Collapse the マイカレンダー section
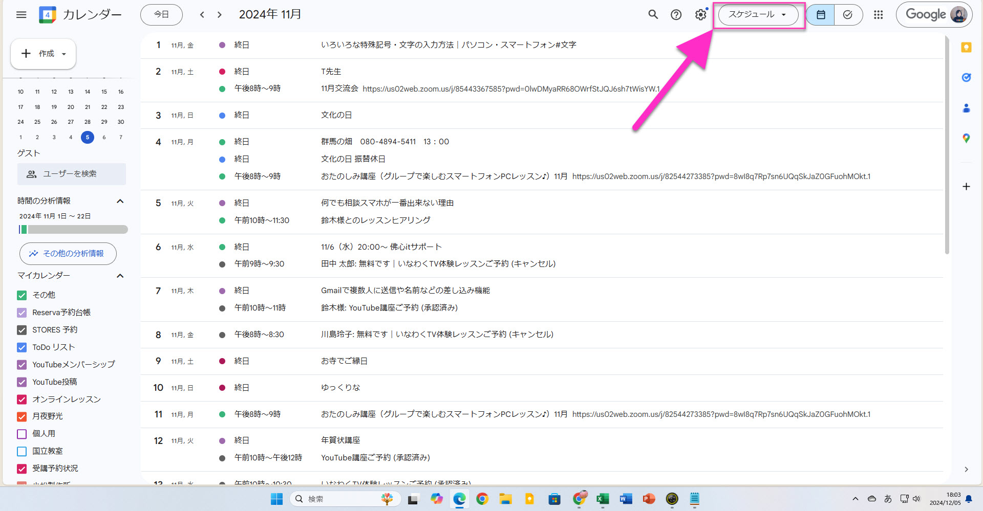Screen dimensions: 983x511 tap(120, 276)
